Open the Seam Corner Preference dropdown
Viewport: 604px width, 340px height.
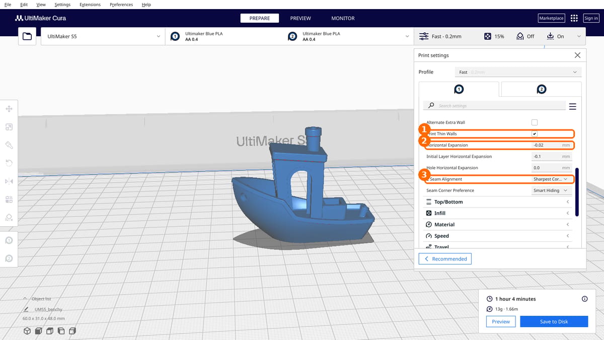(x=551, y=190)
